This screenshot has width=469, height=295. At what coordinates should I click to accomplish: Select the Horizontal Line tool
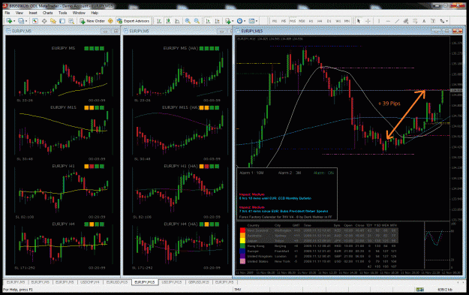(388, 21)
